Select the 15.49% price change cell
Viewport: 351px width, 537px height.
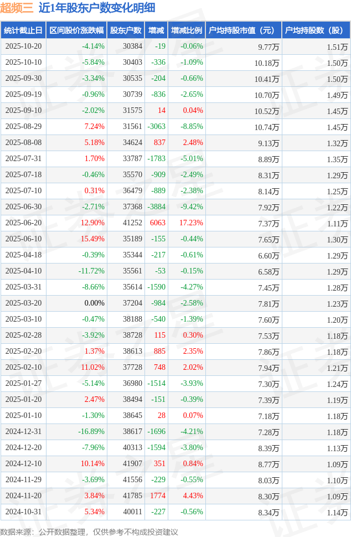point(92,239)
